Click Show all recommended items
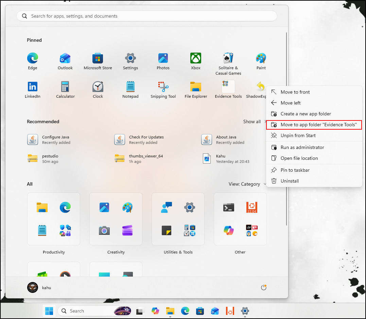Image resolution: width=366 pixels, height=319 pixels. [254, 121]
